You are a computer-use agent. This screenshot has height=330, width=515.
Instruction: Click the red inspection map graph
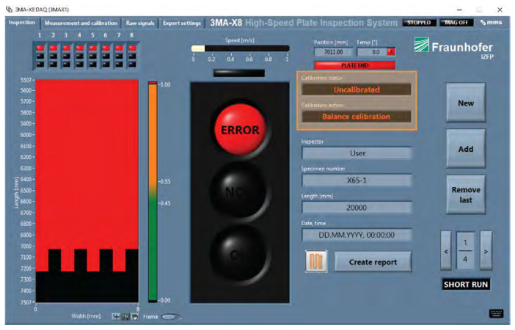[x=87, y=191]
